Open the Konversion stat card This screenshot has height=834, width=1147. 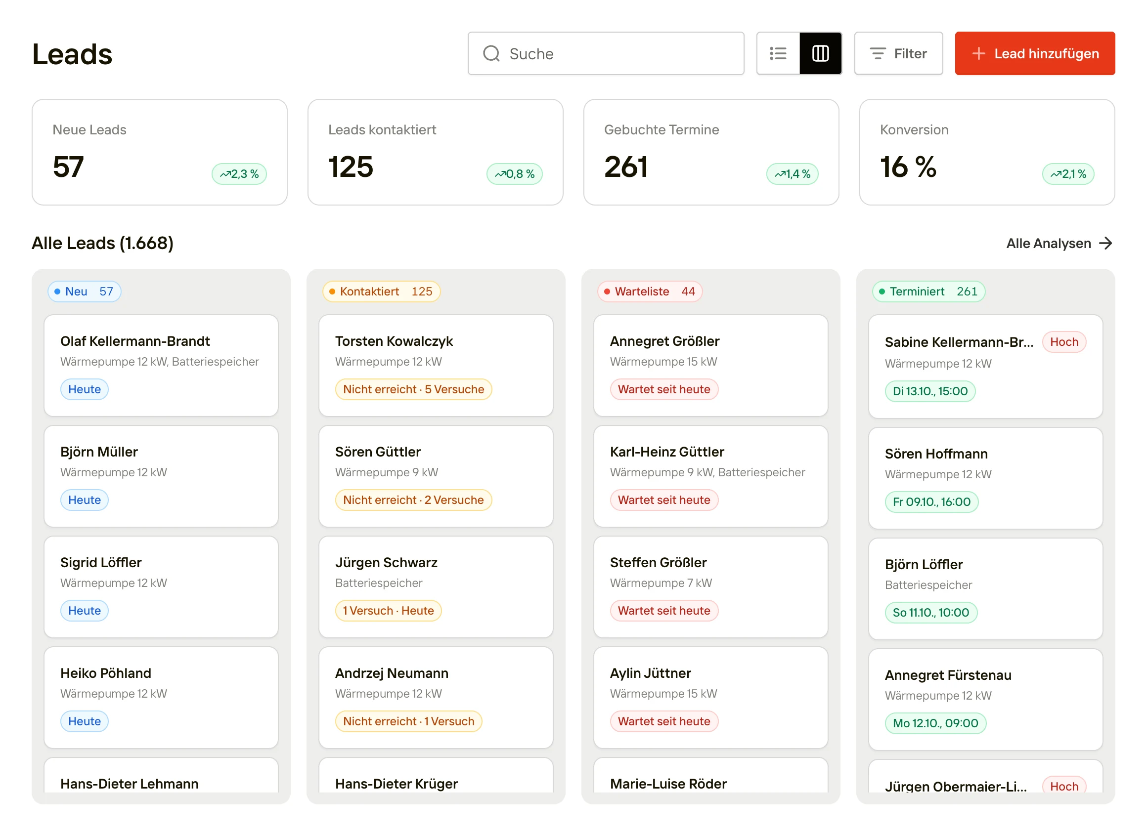987,152
